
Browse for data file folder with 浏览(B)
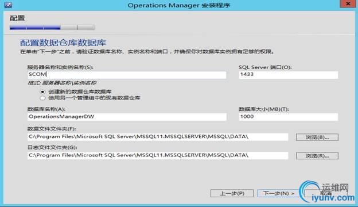(317, 137)
